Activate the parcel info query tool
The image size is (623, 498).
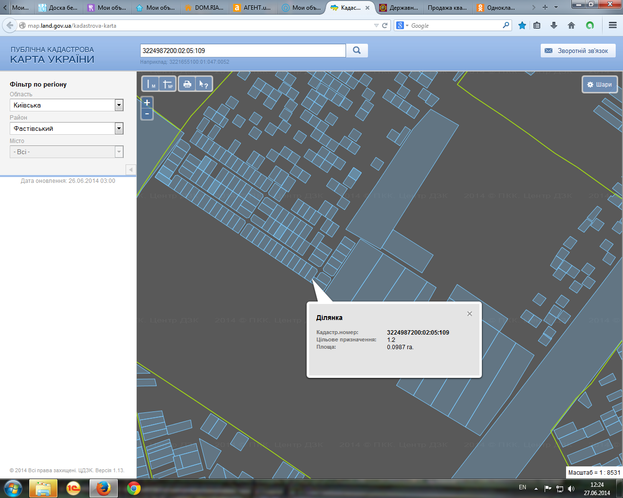pos(203,84)
